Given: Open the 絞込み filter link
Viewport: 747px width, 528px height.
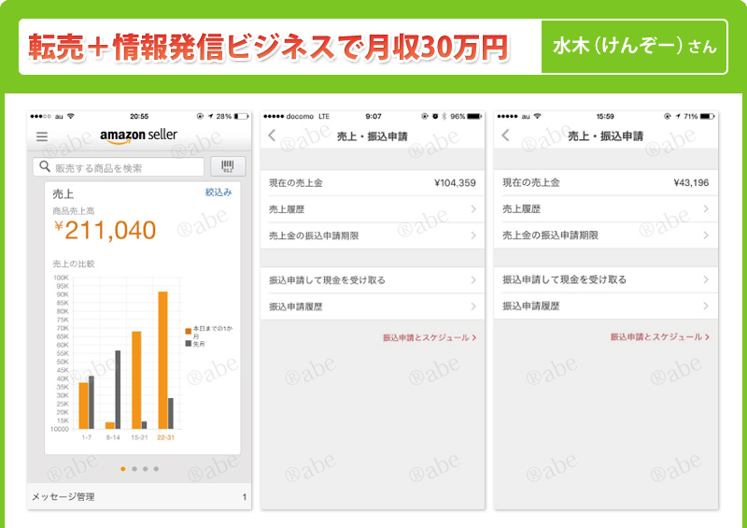Looking at the screenshot, I should click(x=218, y=192).
